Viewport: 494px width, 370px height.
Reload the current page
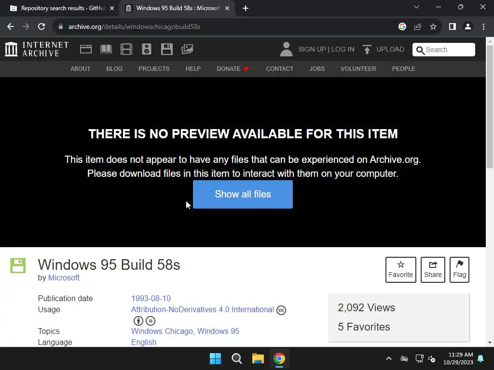coord(41,27)
